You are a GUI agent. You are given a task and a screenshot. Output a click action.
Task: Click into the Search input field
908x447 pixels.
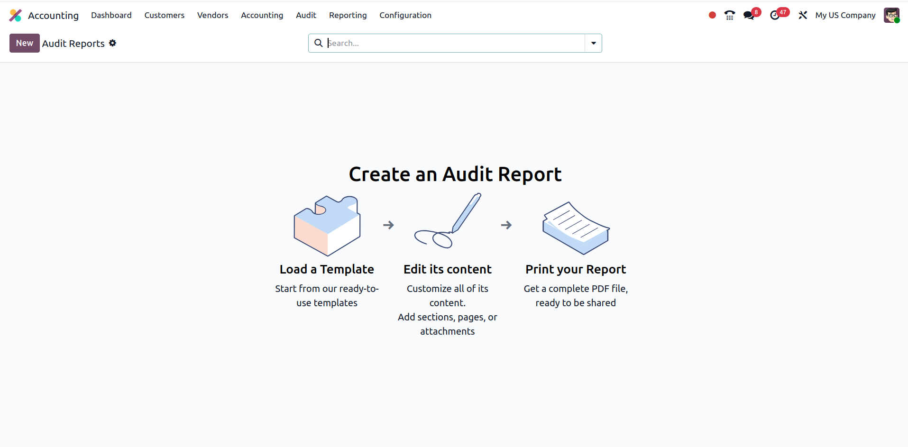click(x=454, y=43)
